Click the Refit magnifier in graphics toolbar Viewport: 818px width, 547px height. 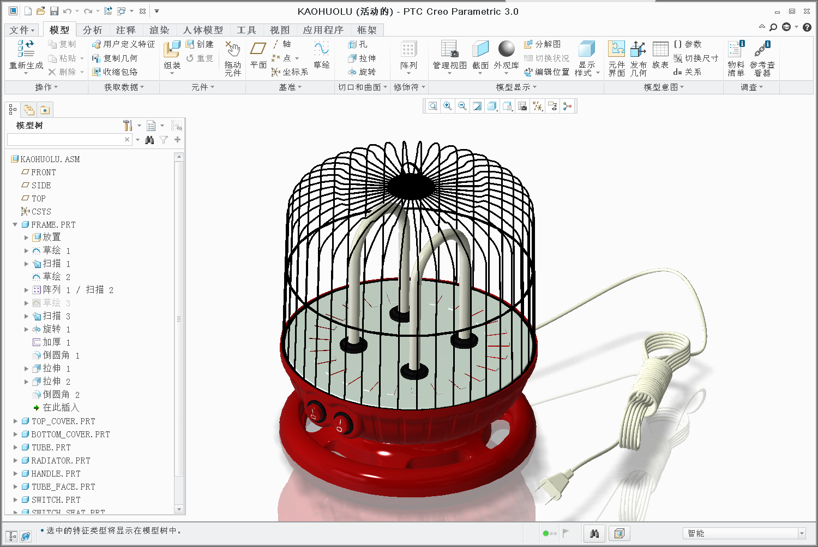click(x=433, y=106)
